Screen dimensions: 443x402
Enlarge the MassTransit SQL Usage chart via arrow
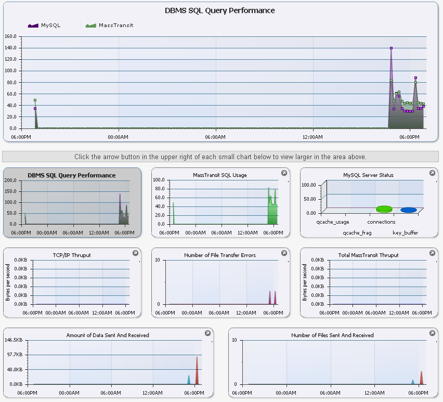[284, 173]
